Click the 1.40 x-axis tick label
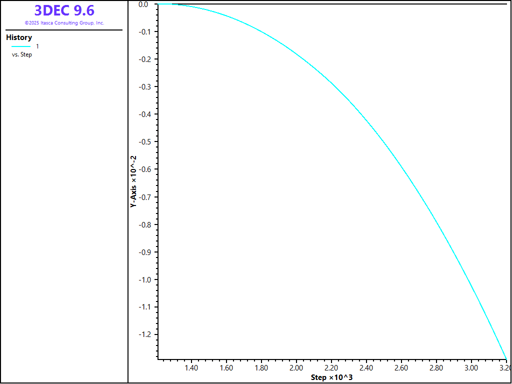This screenshot has width=512, height=384. pos(191,368)
